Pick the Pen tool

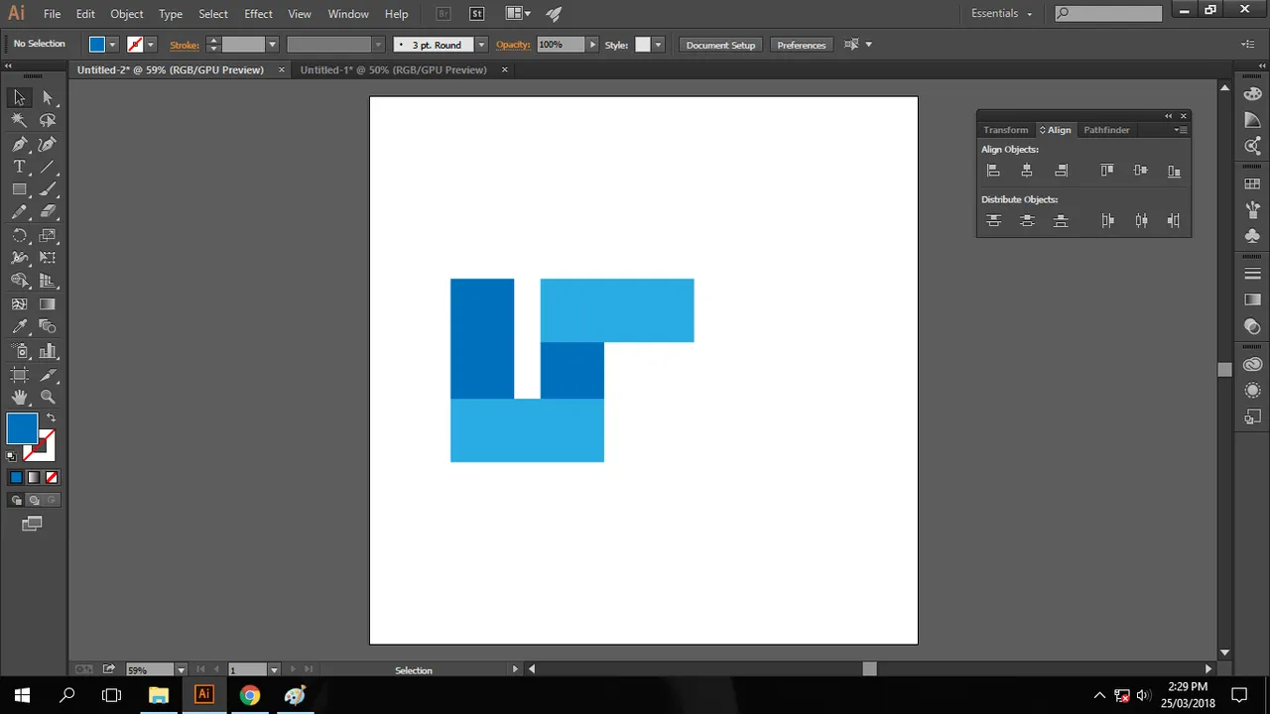point(19,144)
